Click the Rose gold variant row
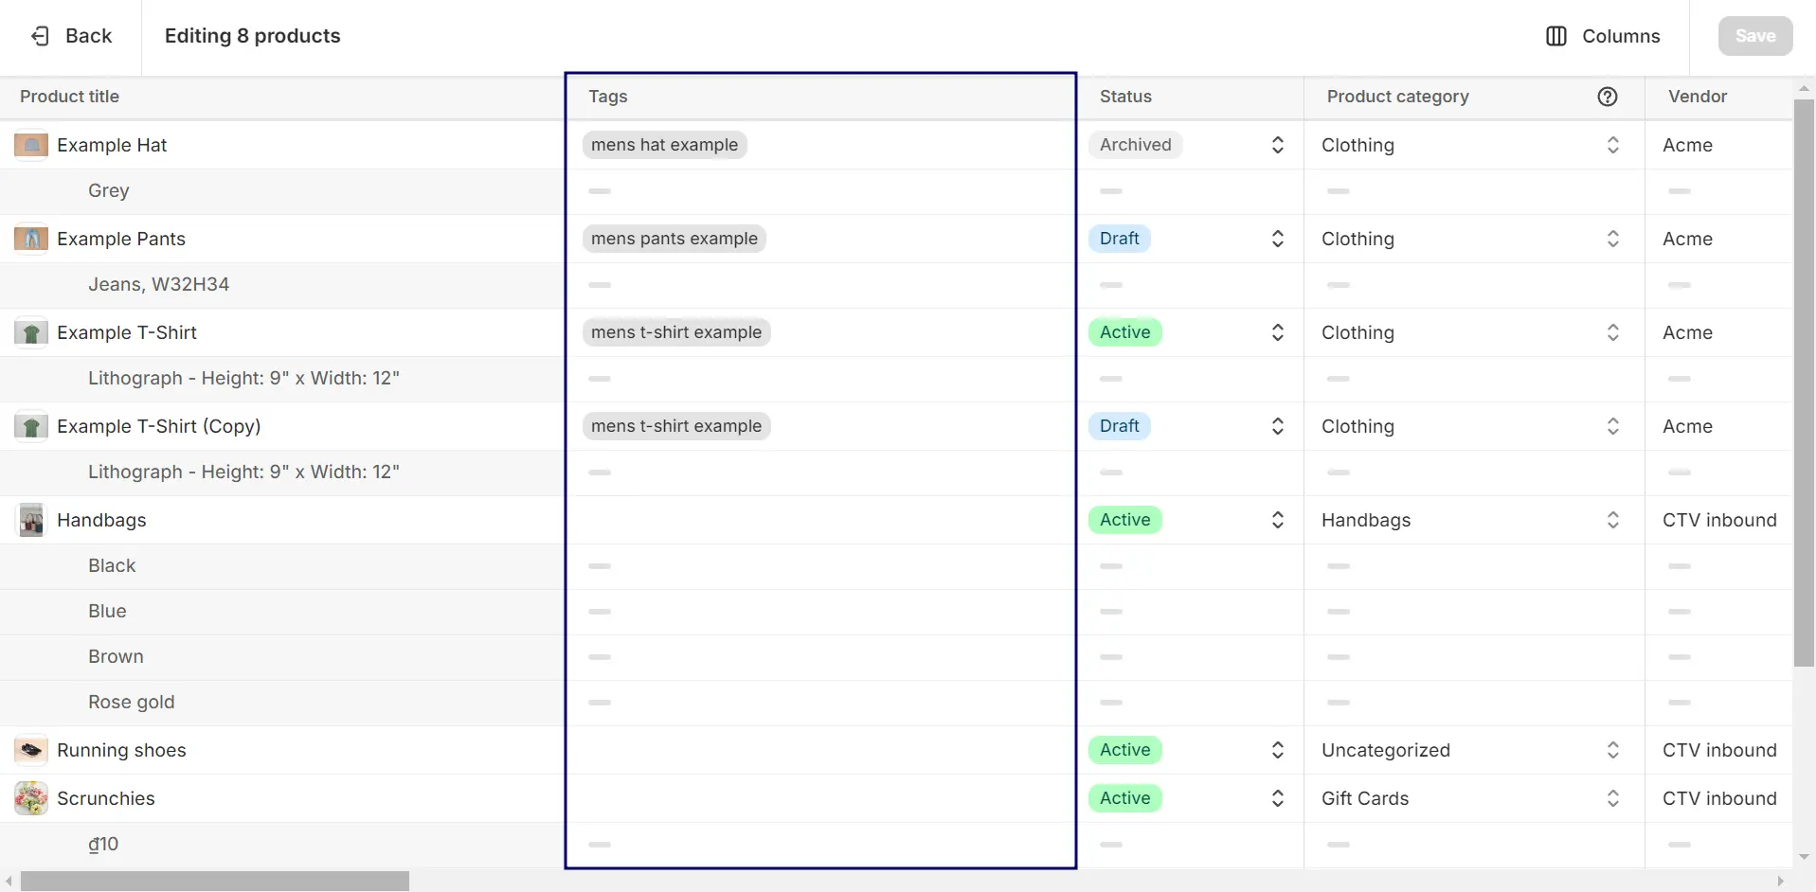The image size is (1816, 892). (282, 703)
